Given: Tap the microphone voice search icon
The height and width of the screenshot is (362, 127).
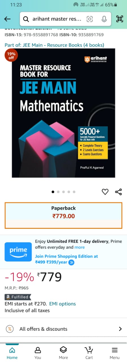Looking at the screenshot, I should click(x=104, y=19).
